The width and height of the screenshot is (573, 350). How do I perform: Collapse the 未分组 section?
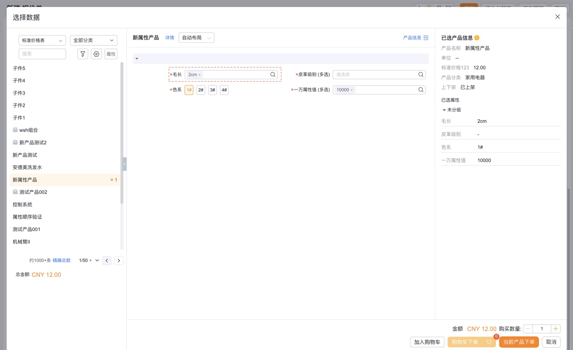pyautogui.click(x=444, y=110)
